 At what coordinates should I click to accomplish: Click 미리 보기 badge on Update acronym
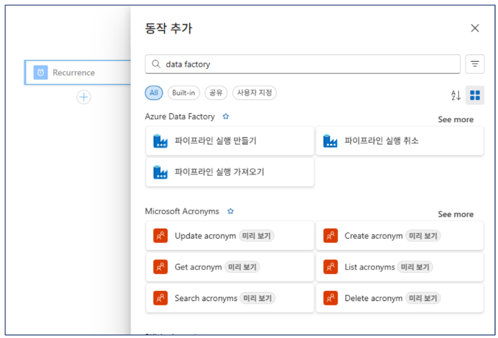coord(257,236)
